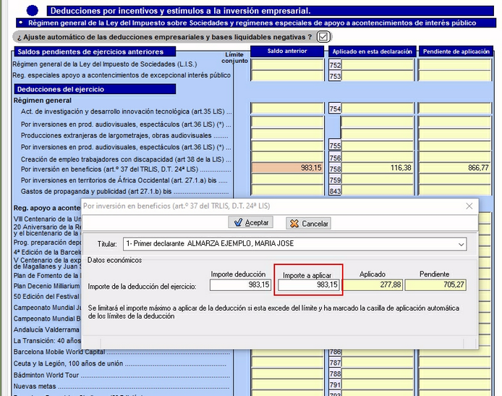The height and width of the screenshot is (396, 502).
Task: Select the Aplicado field showing 277,88
Action: pos(373,285)
